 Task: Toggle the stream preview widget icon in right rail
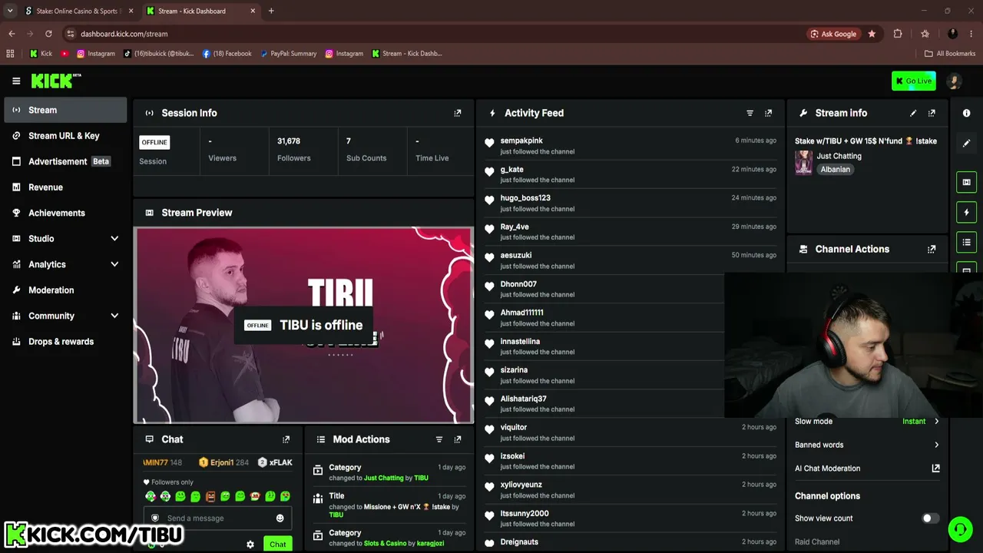(x=966, y=182)
